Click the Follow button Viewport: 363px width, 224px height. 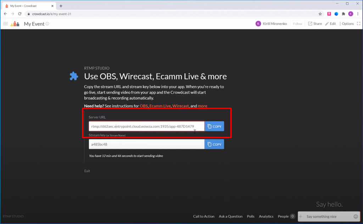297,24
